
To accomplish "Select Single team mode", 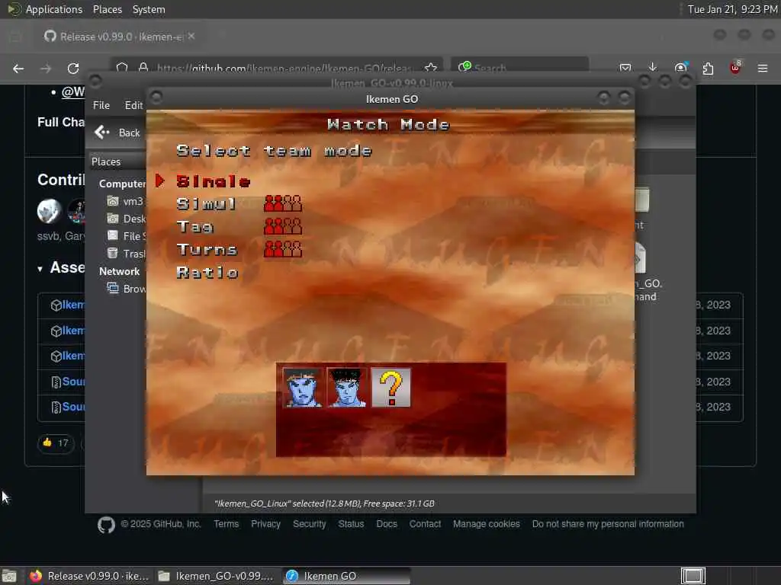I will point(214,181).
